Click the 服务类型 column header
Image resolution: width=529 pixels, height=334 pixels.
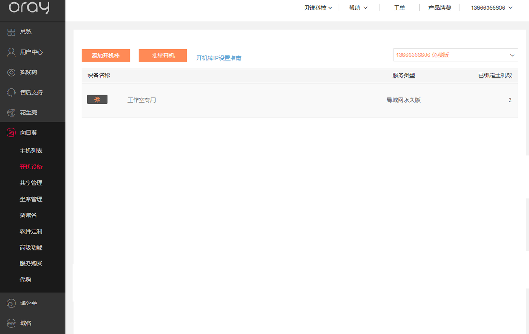pyautogui.click(x=404, y=75)
